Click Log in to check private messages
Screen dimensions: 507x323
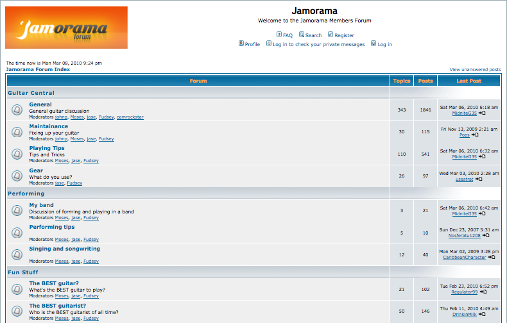[x=318, y=44]
